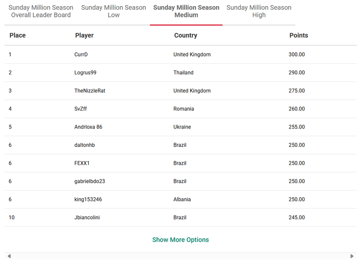Click the horizontal scrollbar track
Image resolution: width=357 pixels, height=261 pixels.
click(x=181, y=256)
